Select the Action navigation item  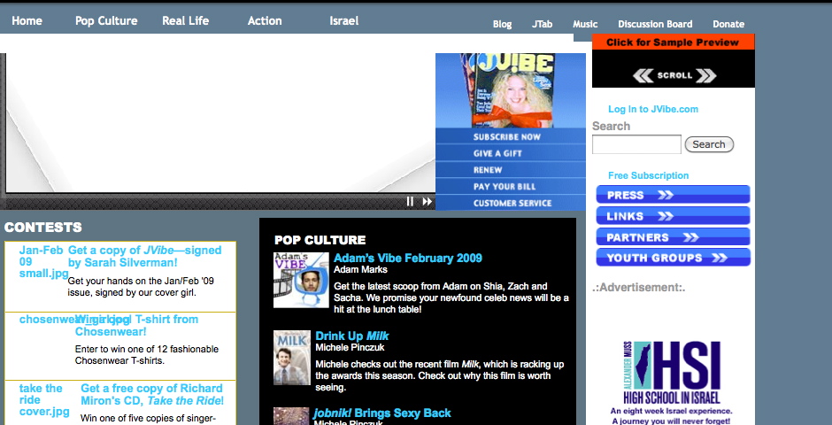pos(265,20)
